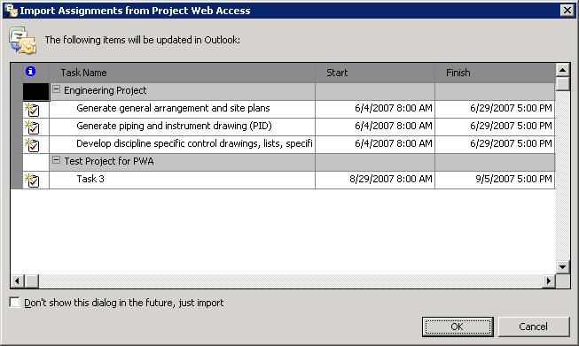Enable Don't show this dialog in future checkbox

(14, 303)
